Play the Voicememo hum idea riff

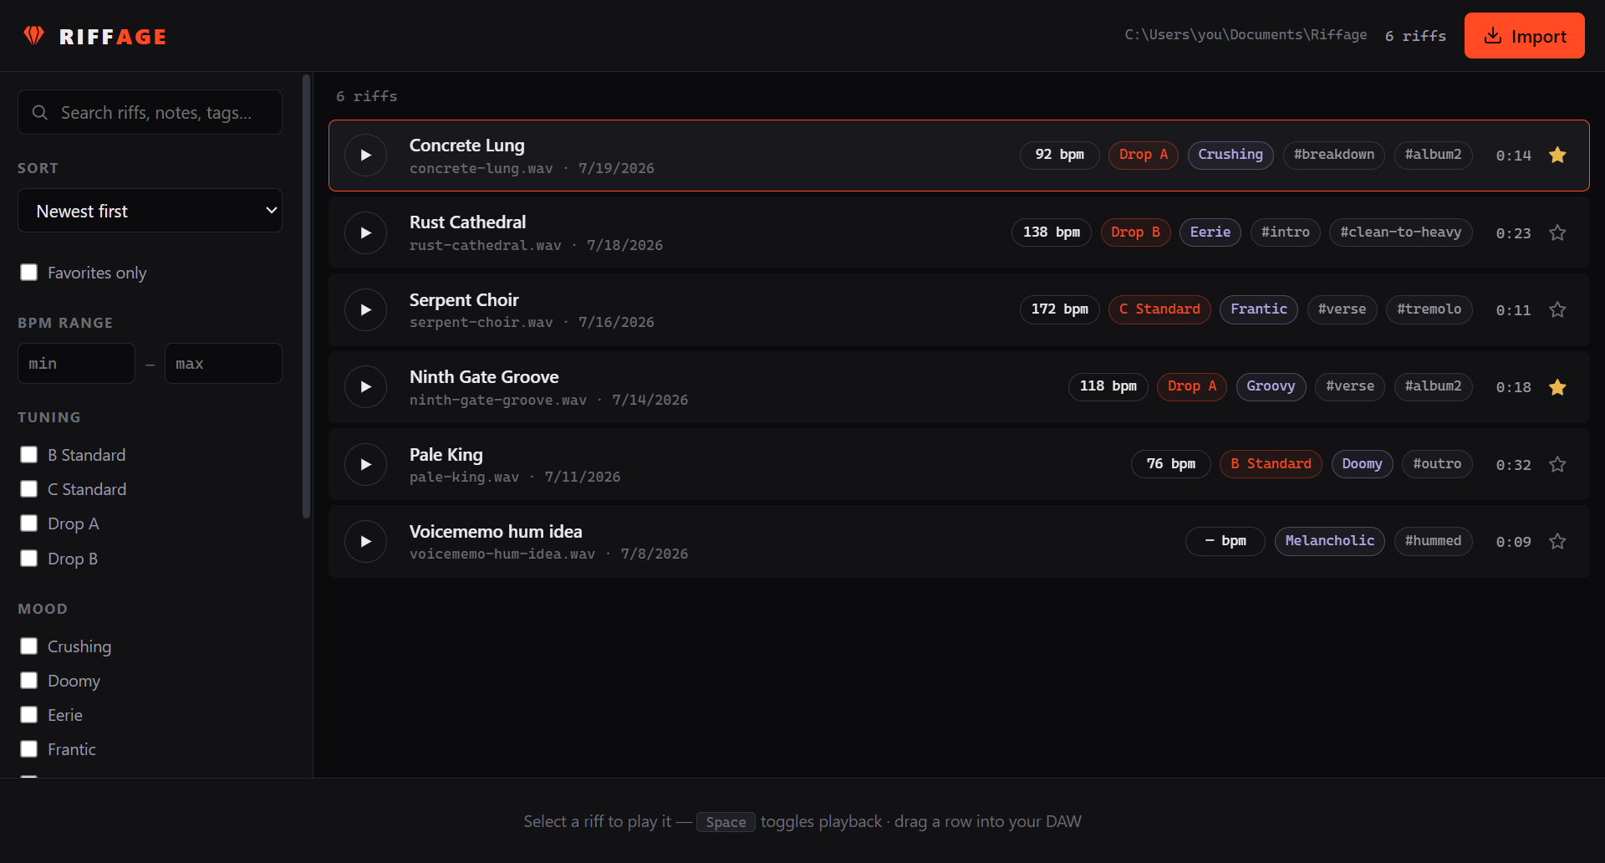(365, 542)
